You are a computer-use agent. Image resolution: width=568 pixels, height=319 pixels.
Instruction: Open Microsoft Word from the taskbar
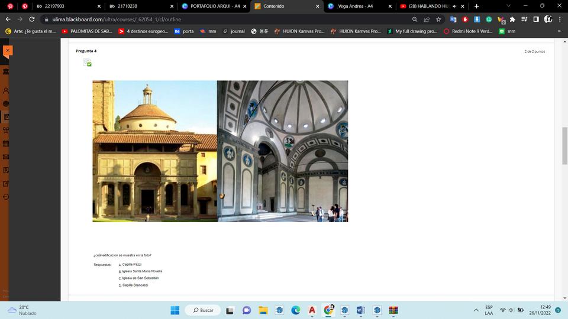360,310
